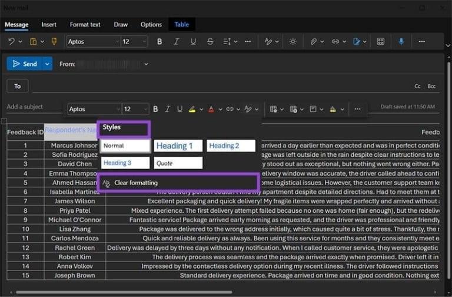This screenshot has width=452, height=297.
Task: Select the Format Painter icon
Action: pyautogui.click(x=54, y=42)
